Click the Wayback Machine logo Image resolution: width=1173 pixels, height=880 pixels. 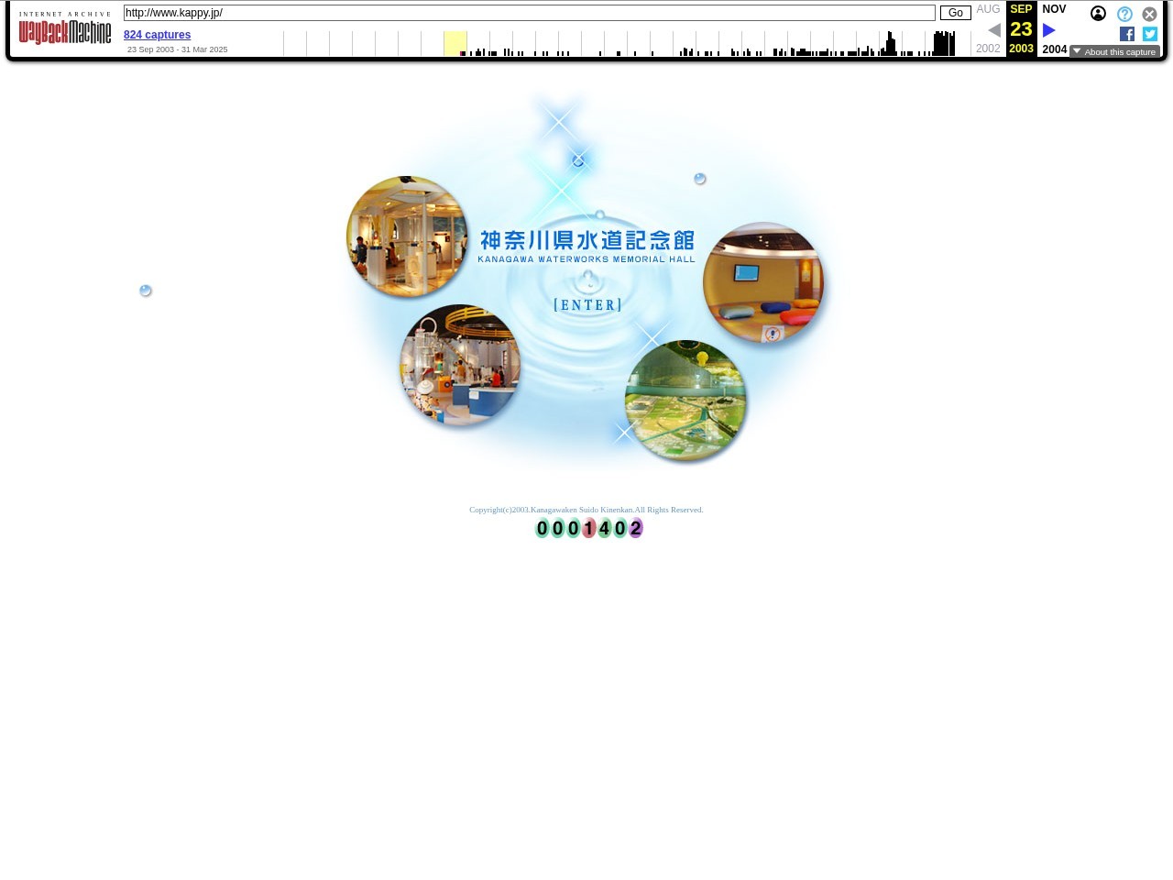(64, 30)
